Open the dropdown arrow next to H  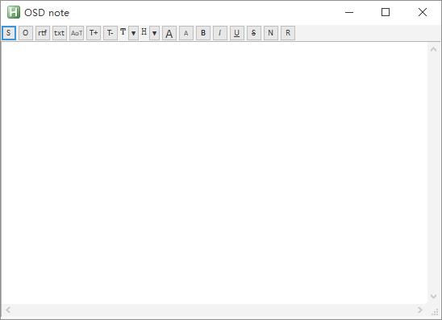pyautogui.click(x=154, y=33)
